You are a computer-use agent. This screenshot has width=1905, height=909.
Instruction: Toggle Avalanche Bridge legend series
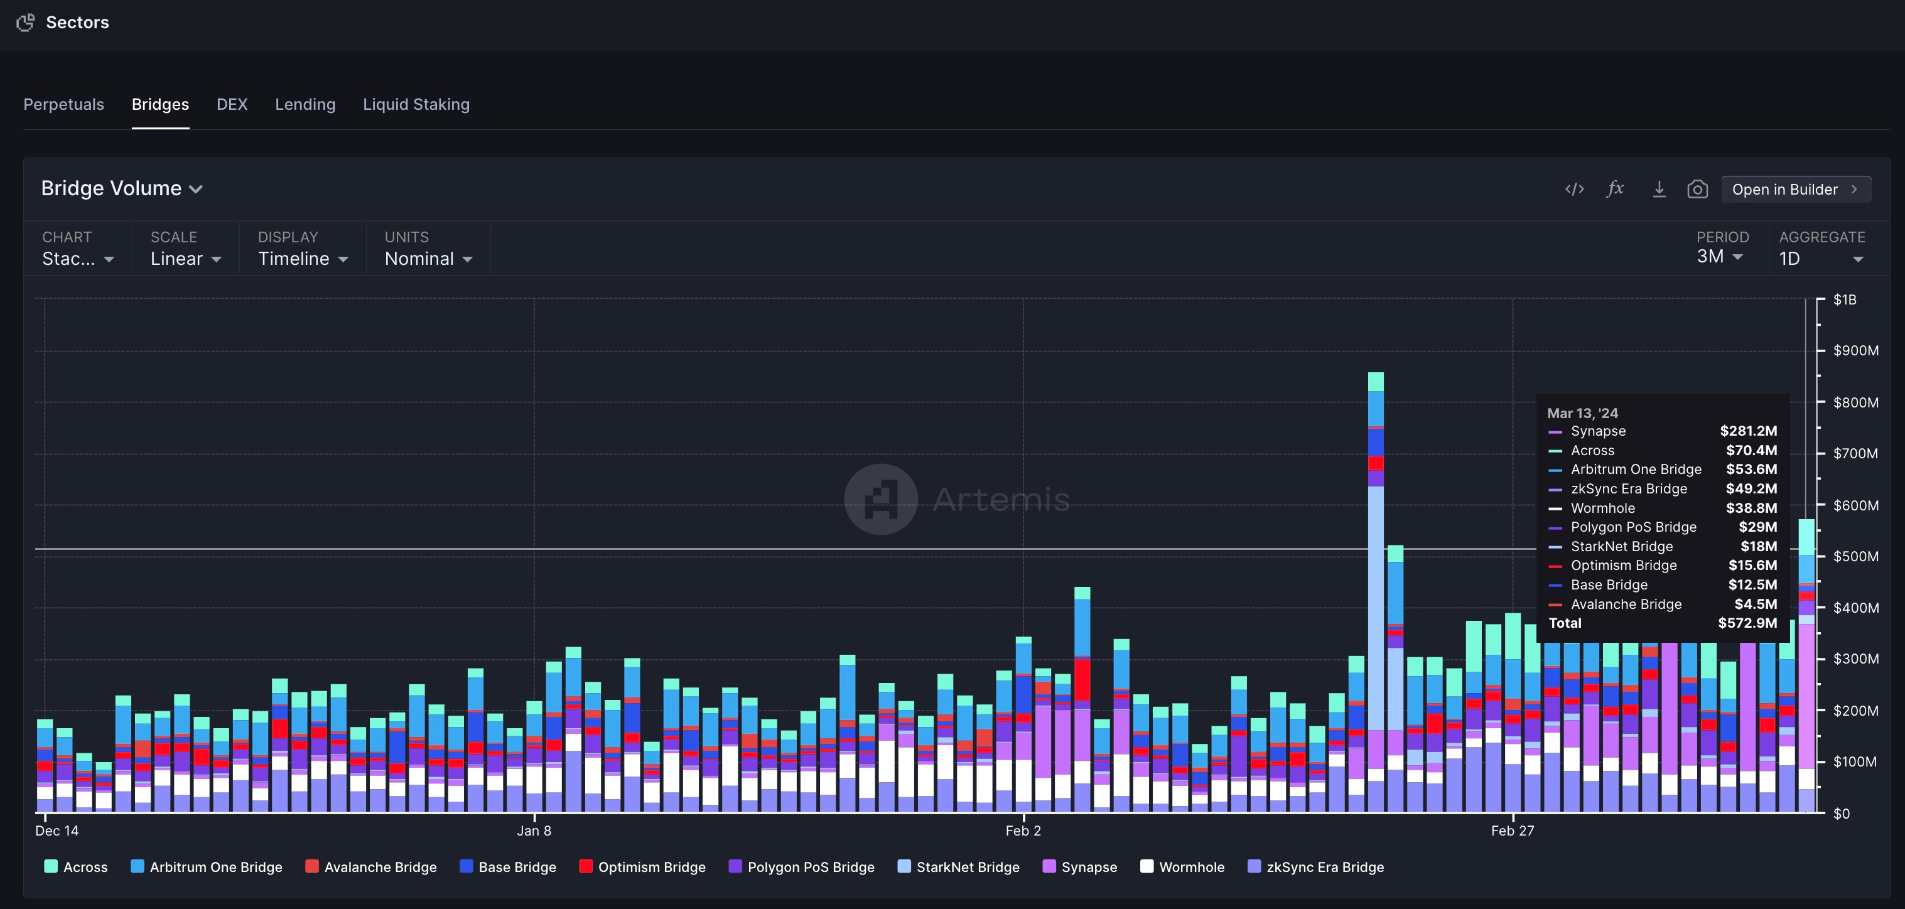tap(370, 867)
